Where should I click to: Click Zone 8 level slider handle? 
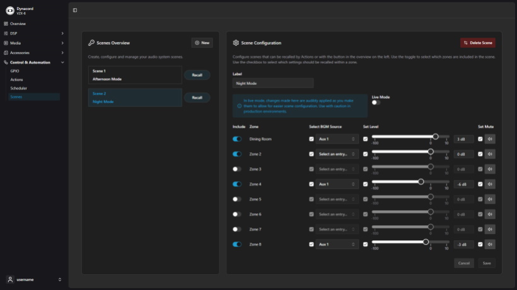(426, 242)
